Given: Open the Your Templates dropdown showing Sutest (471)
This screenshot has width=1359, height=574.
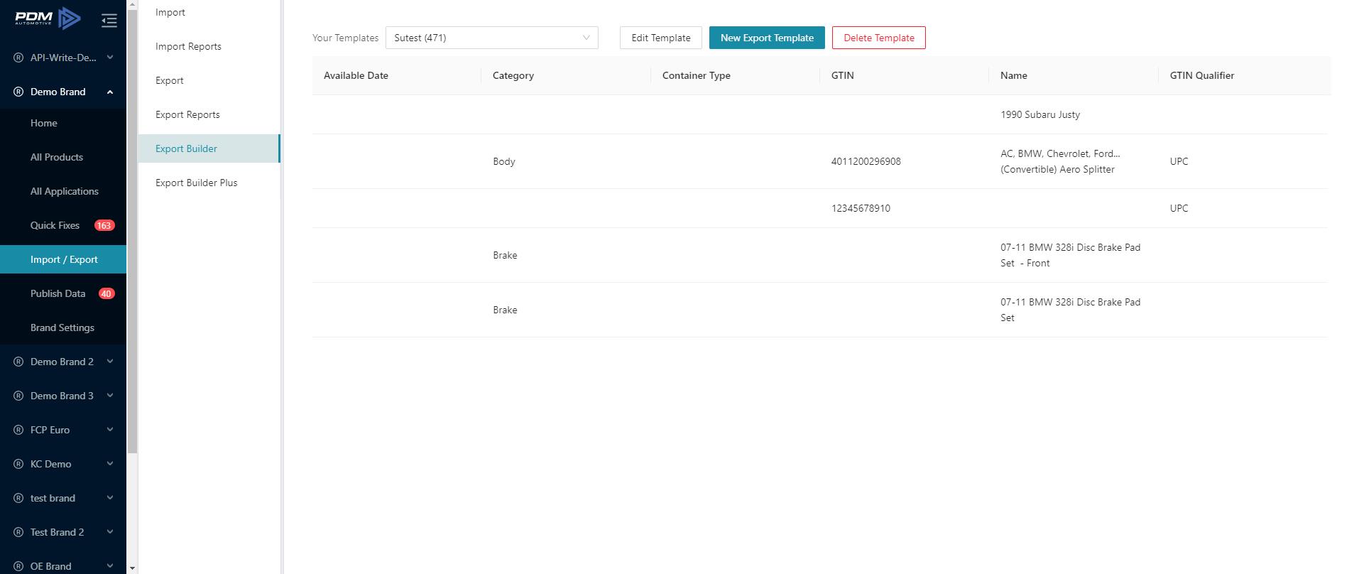Looking at the screenshot, I should [x=491, y=38].
